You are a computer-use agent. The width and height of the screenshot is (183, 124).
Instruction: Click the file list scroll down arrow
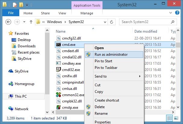[x=178, y=107]
